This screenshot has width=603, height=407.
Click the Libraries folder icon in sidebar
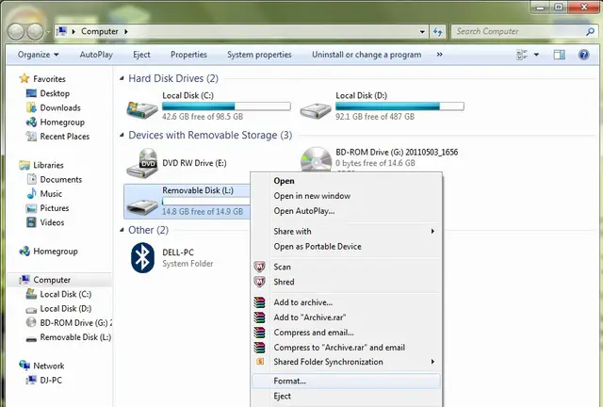tap(24, 165)
